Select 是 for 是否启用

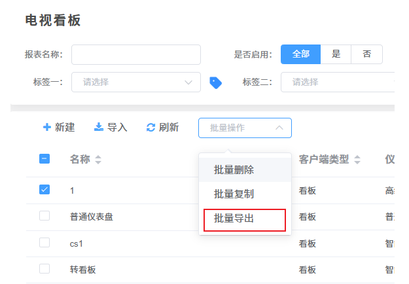pyautogui.click(x=336, y=54)
